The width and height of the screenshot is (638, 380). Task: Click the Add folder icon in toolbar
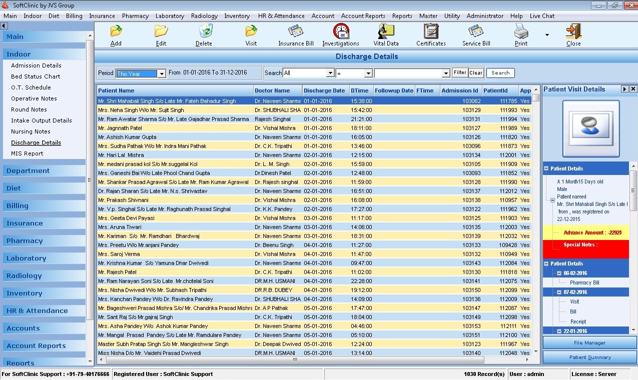(116, 31)
